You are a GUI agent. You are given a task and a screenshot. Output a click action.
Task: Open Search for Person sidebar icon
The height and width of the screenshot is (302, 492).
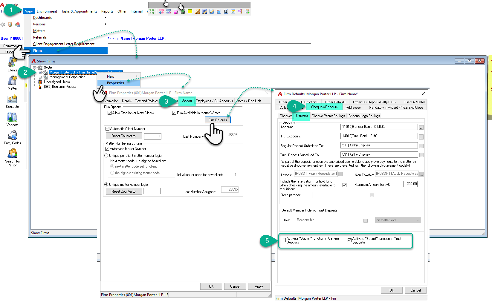[x=12, y=154]
